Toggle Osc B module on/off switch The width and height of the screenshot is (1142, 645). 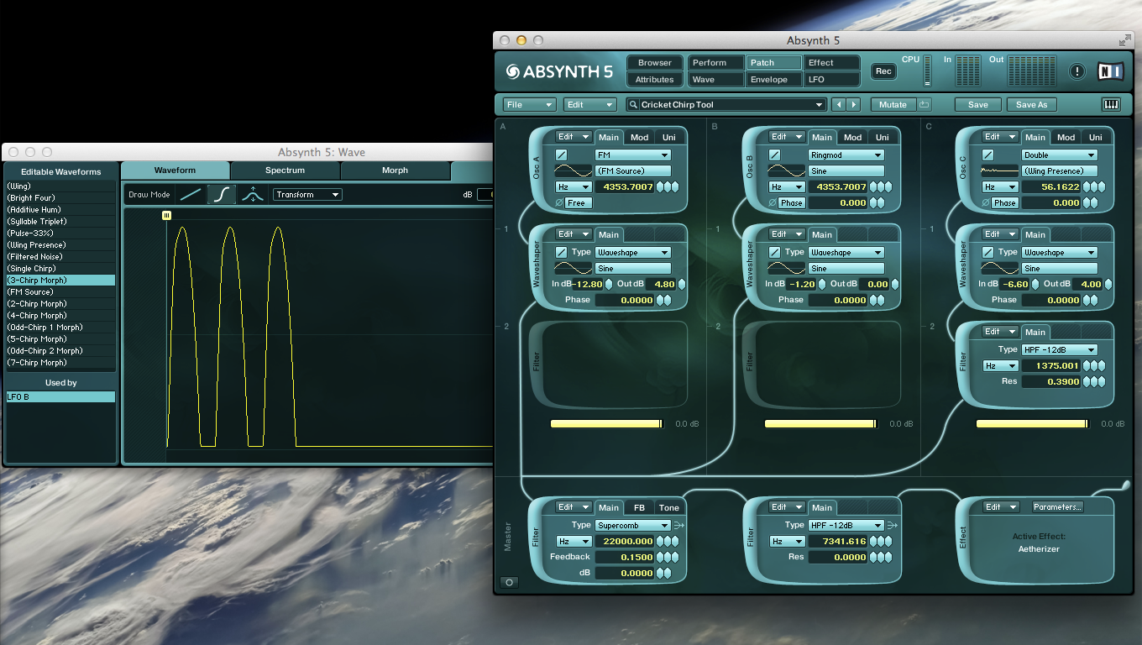click(x=774, y=155)
